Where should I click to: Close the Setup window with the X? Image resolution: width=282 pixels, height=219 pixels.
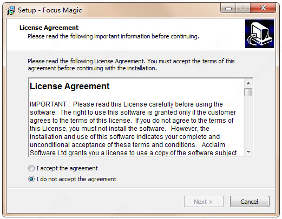point(263,8)
